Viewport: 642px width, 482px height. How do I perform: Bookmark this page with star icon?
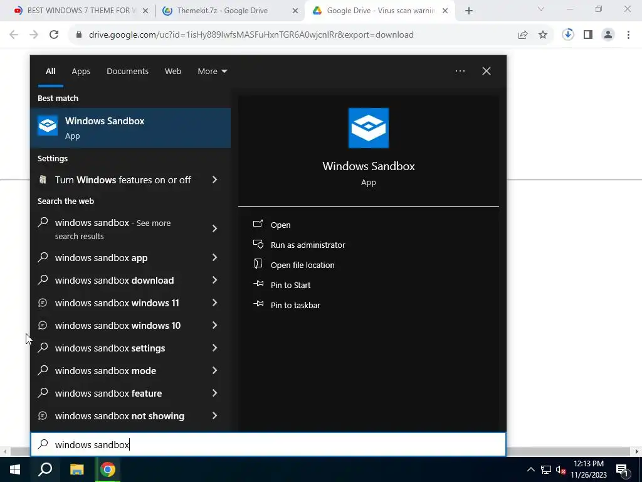click(x=543, y=35)
